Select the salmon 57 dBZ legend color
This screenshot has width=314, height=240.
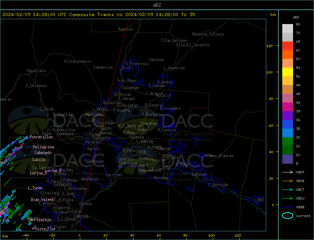click(x=287, y=63)
